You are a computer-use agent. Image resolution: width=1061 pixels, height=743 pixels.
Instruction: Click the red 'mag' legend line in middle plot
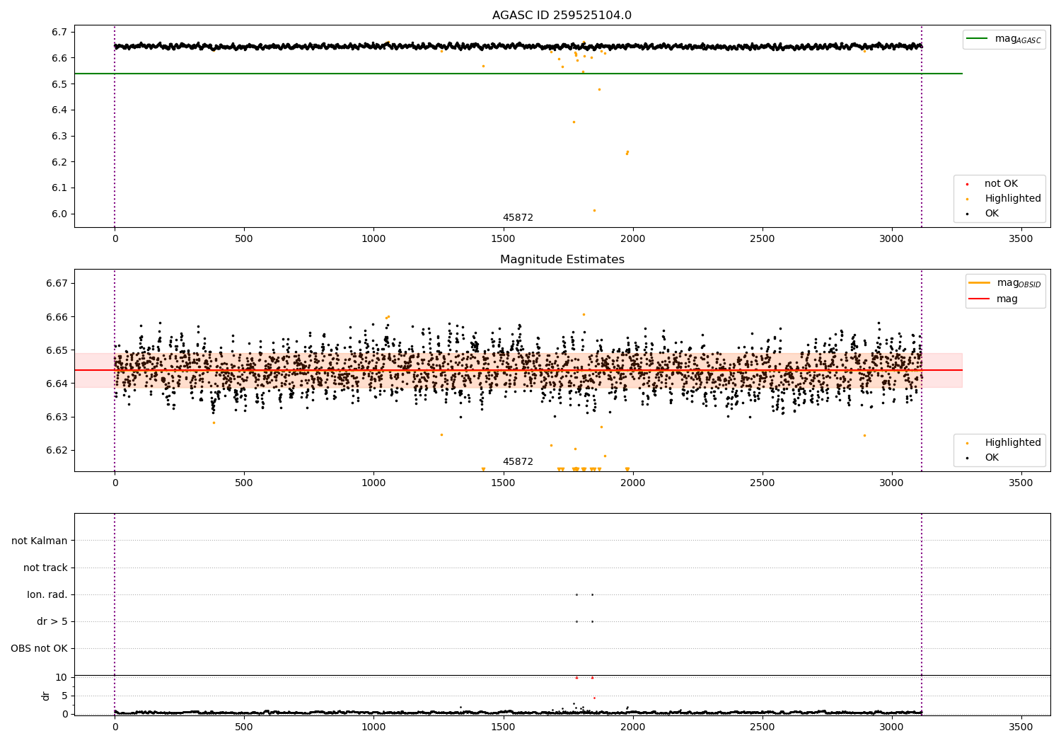980,299
